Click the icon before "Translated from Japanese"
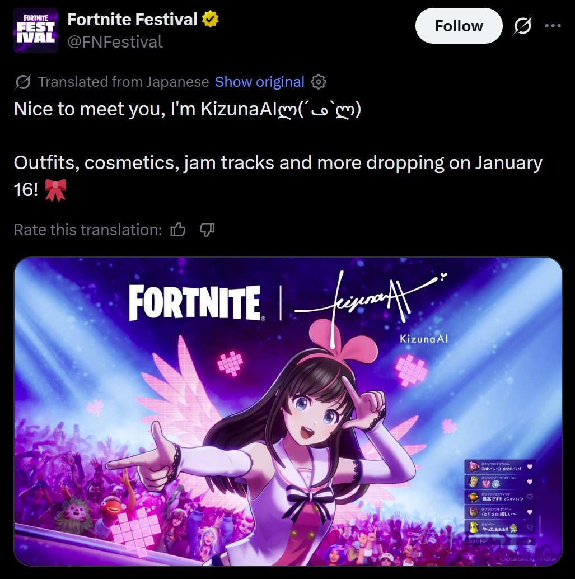575x579 pixels. [24, 82]
